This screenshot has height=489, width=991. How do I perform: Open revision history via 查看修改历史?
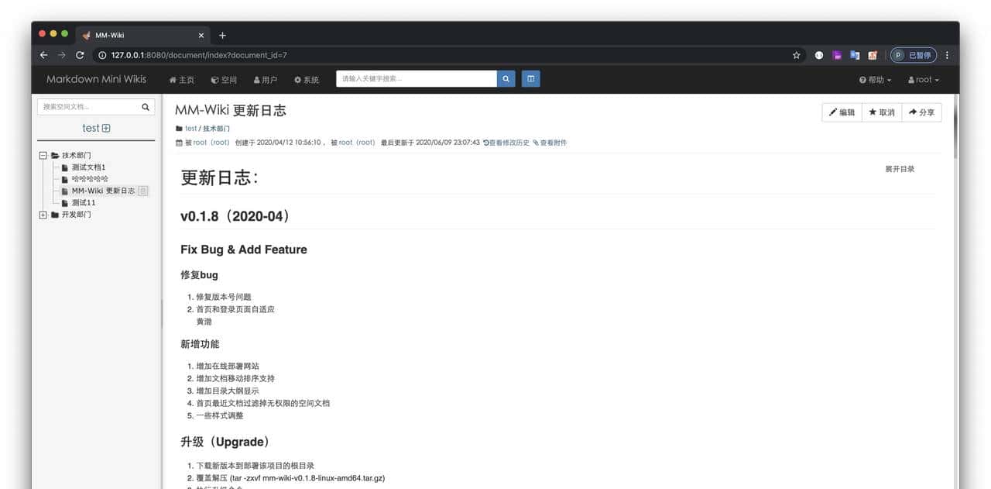508,143
